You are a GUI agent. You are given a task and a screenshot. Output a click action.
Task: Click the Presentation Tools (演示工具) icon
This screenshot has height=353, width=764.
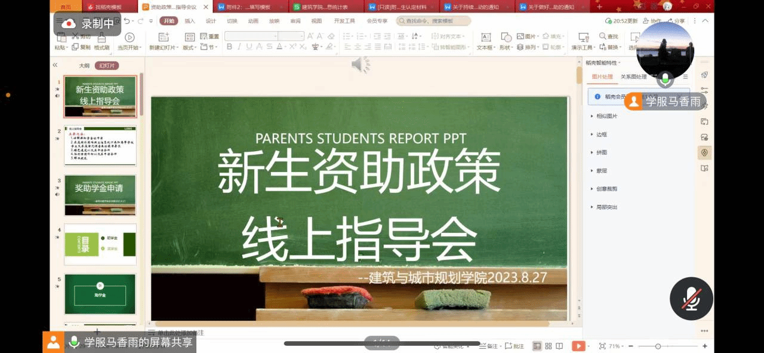(584, 37)
